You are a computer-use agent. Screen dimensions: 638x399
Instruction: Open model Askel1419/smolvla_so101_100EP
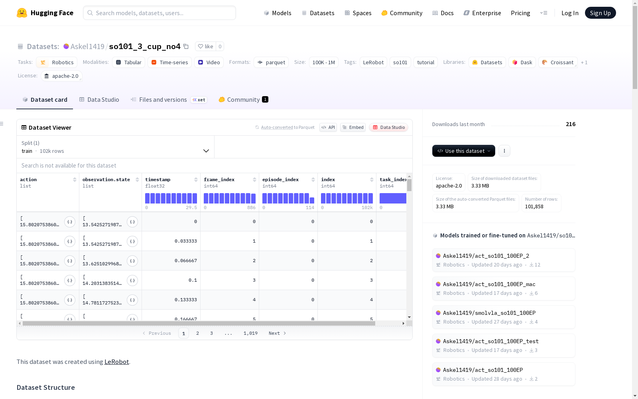(x=504, y=317)
